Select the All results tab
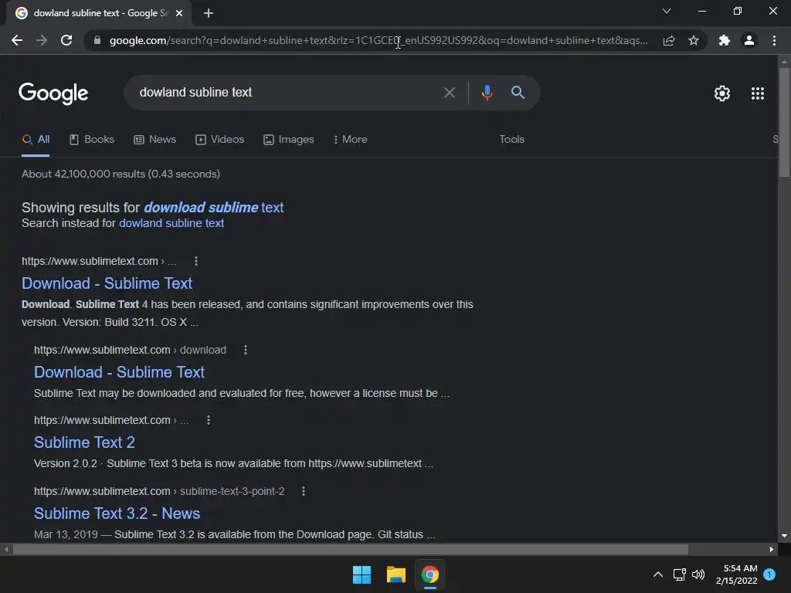 pos(36,140)
